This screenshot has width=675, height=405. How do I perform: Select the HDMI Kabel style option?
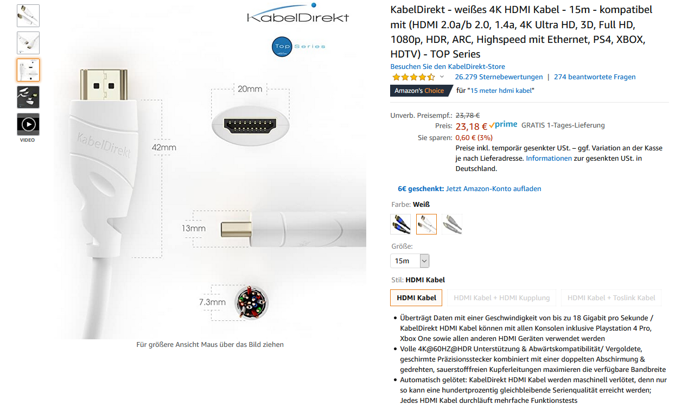point(416,298)
